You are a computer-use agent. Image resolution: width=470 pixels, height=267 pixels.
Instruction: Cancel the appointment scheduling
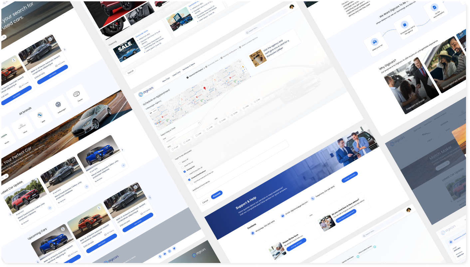click(x=205, y=201)
